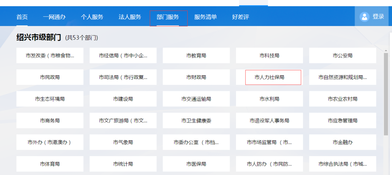The image size is (392, 175).
Task: Open the 市发改委 department card
Action: pos(50,55)
